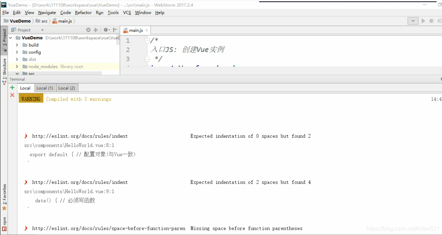Click eslint indent link for HelloWorld.vue:8:1
Image resolution: width=442 pixels, height=235 pixels.
click(x=80, y=136)
